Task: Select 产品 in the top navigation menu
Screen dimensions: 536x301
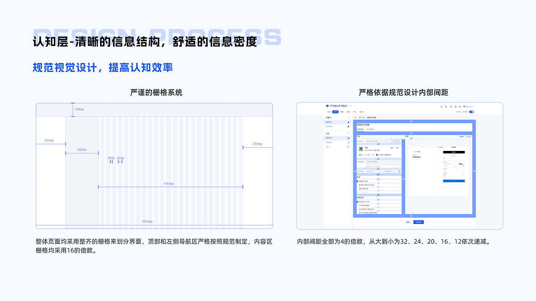Action: (x=355, y=112)
